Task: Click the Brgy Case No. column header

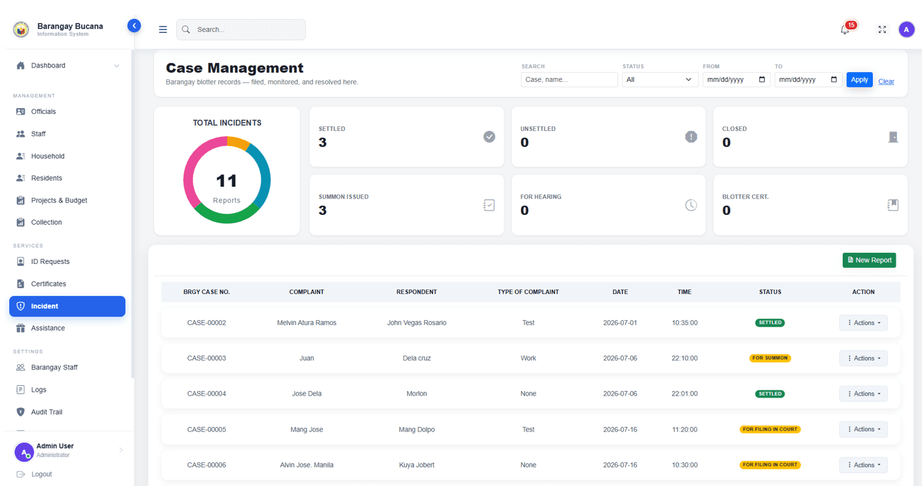Action: pos(206,292)
